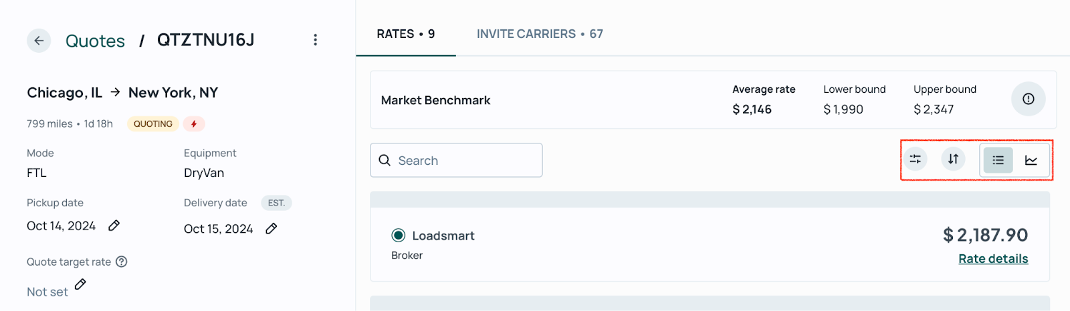Viewport: 1070px width, 311px height.
Task: Open the sort rates arrows icon
Action: pos(953,159)
